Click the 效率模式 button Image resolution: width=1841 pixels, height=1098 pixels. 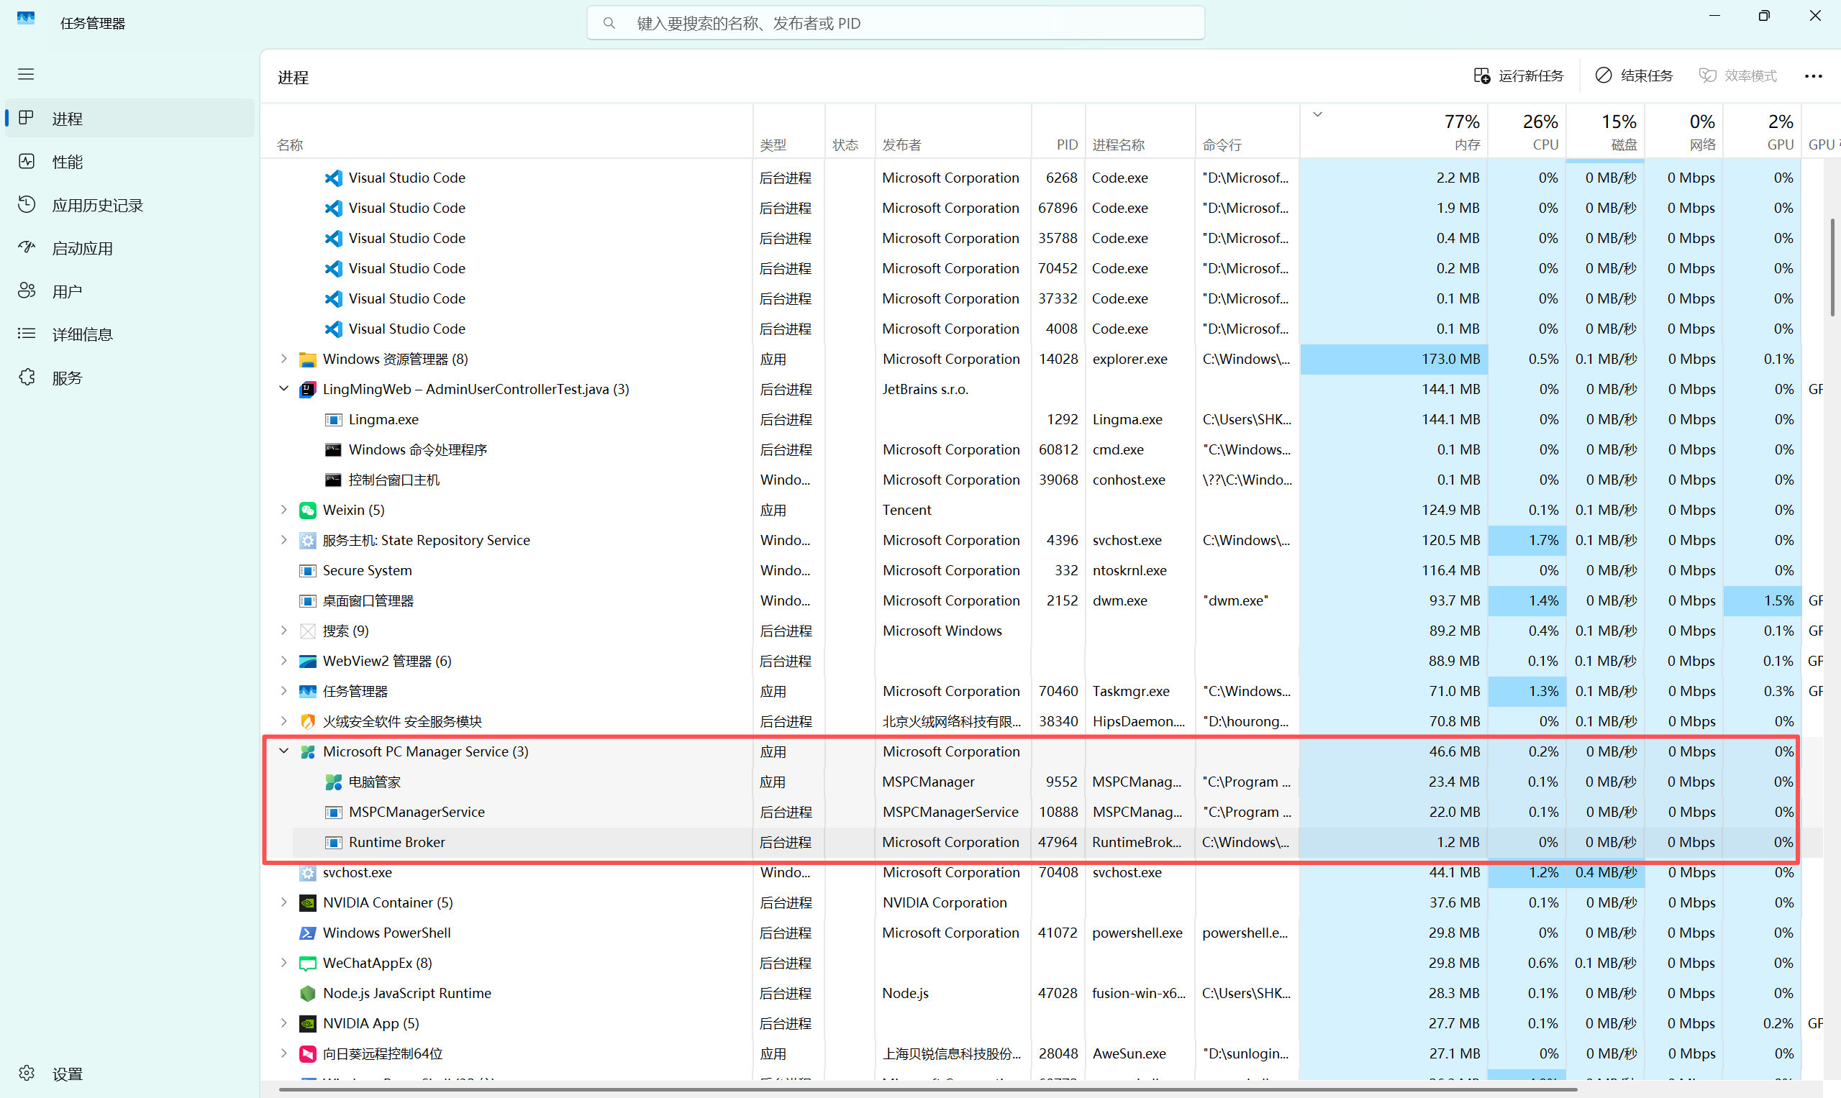(1737, 76)
